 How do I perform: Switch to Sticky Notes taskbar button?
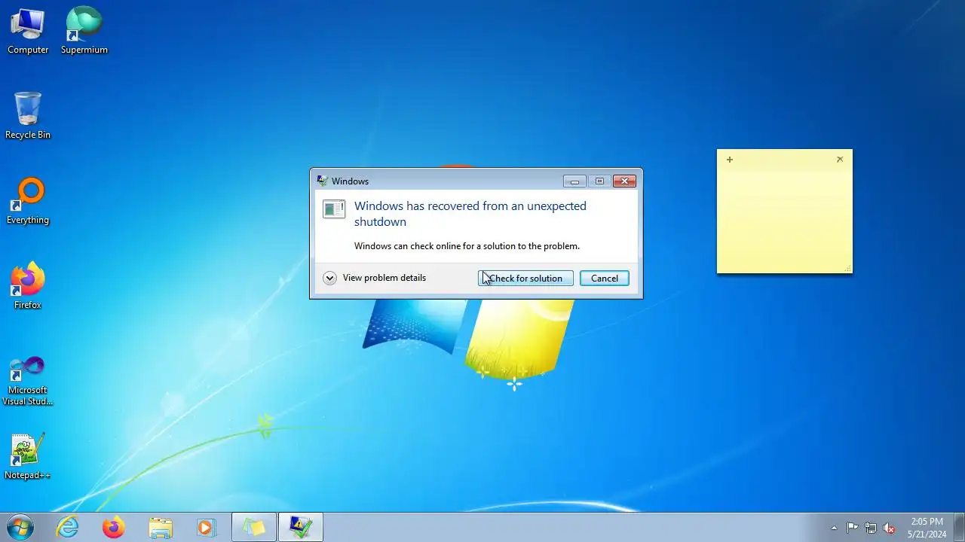(x=254, y=527)
